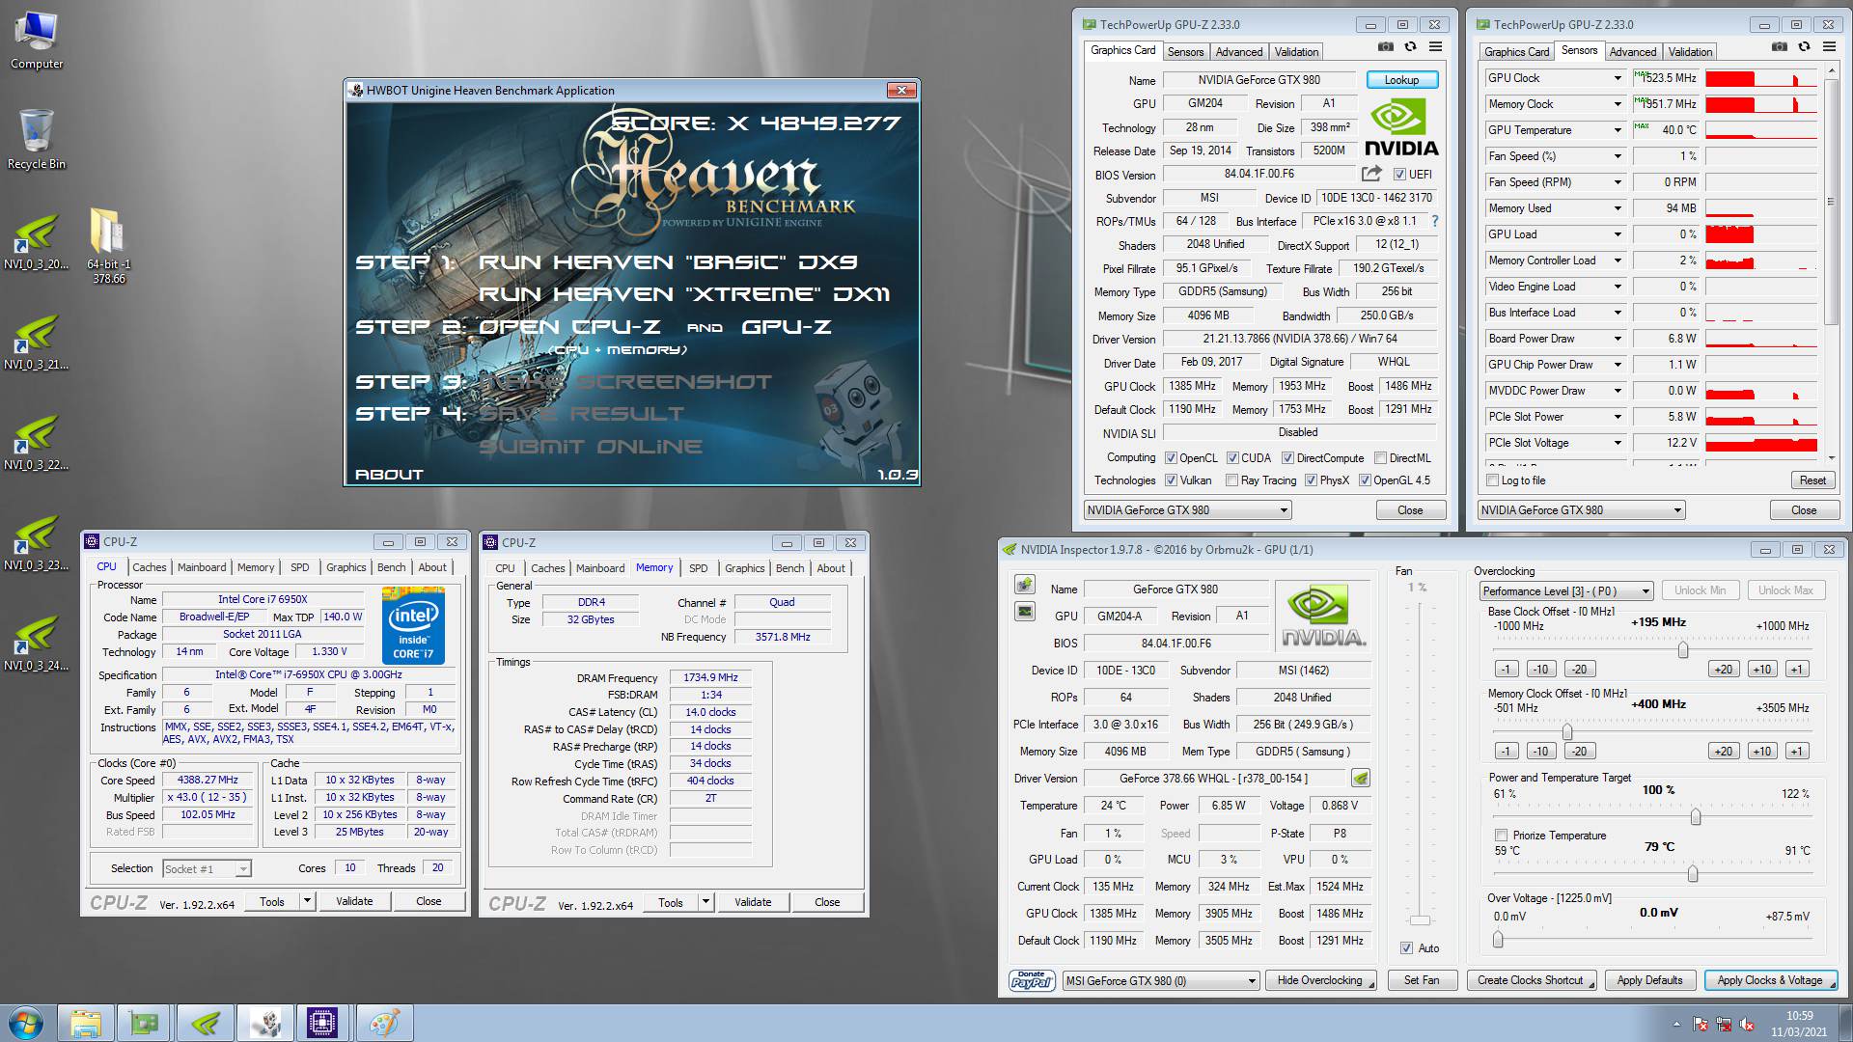Click ABOUT in the Heaven Benchmark window
Image resolution: width=1853 pixels, height=1042 pixels.
pos(389,475)
